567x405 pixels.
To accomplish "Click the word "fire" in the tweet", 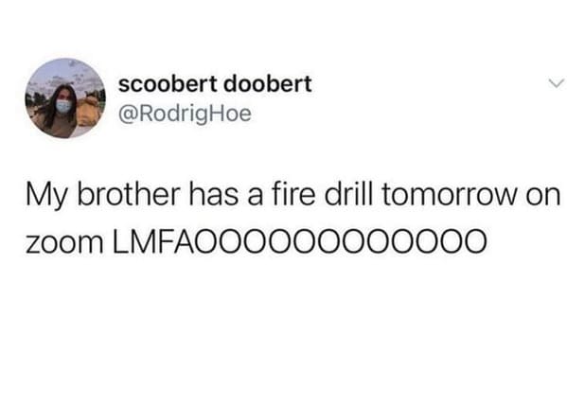I will tap(293, 194).
